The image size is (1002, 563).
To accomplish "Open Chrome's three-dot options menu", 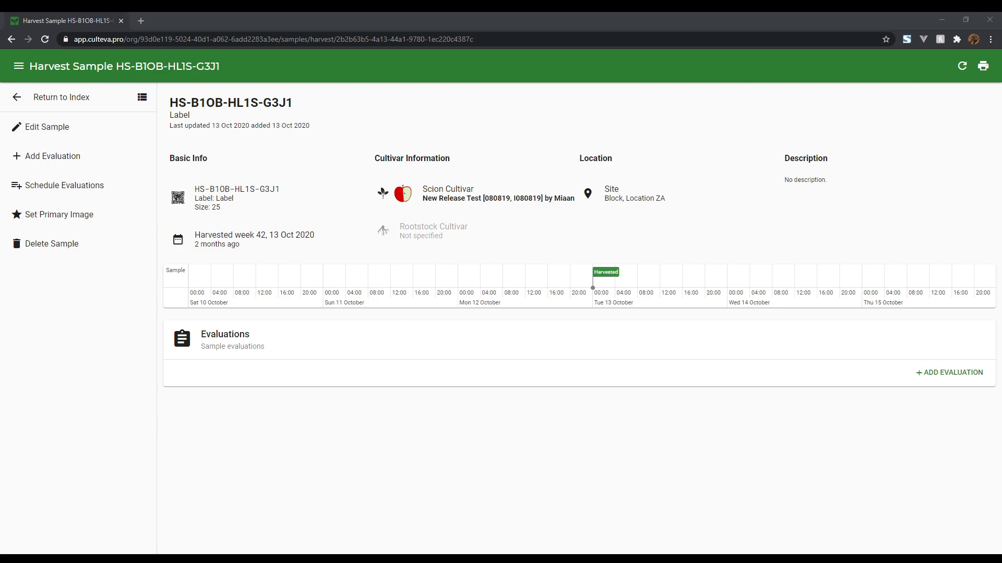I will [x=991, y=39].
